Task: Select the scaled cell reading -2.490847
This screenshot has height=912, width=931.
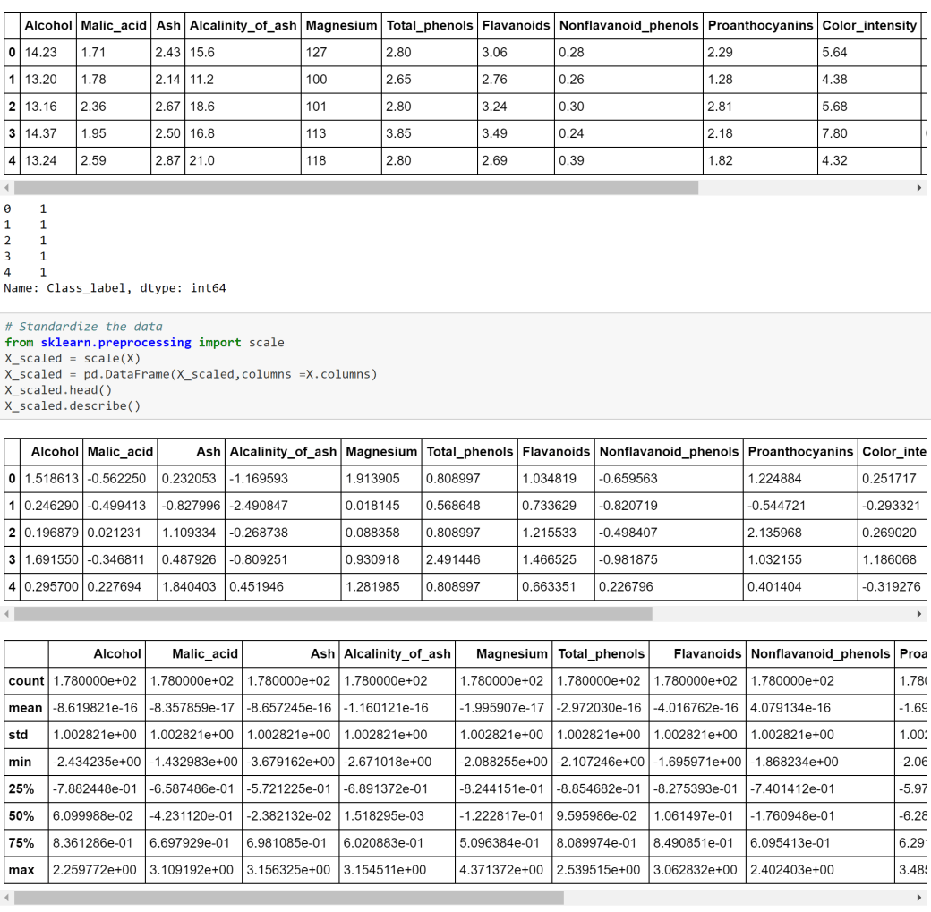Action: [283, 506]
